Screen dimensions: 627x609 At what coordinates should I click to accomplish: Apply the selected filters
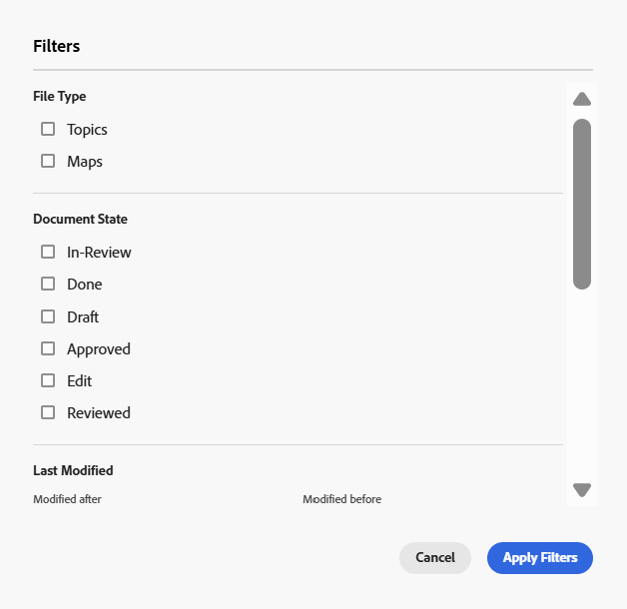click(x=539, y=558)
